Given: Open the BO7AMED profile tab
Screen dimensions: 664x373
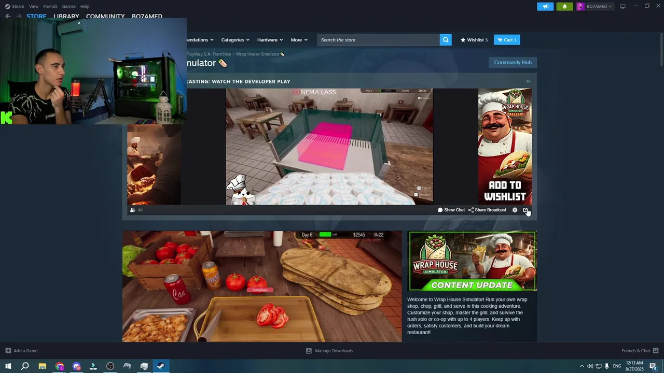Looking at the screenshot, I should tap(147, 16).
